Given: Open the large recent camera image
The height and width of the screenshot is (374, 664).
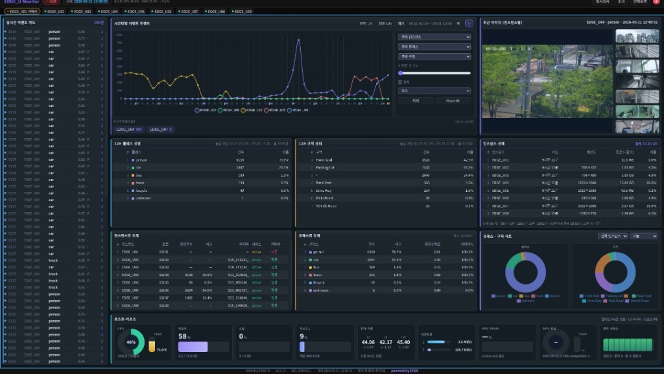Looking at the screenshot, I should (x=547, y=81).
